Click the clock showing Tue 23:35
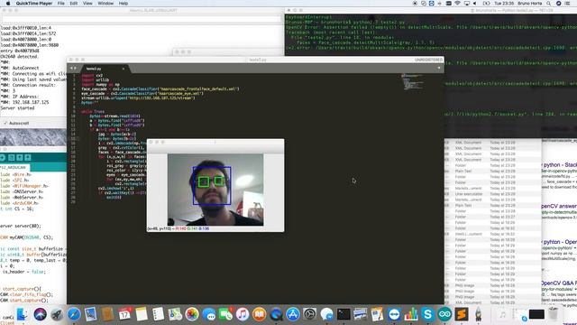577x325 pixels. (504, 4)
